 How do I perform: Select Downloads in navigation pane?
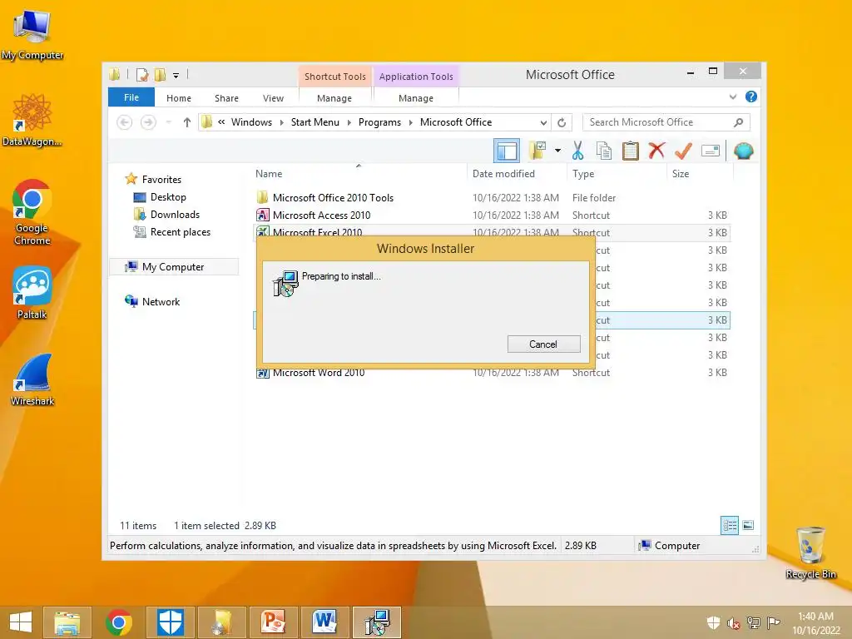pos(175,215)
